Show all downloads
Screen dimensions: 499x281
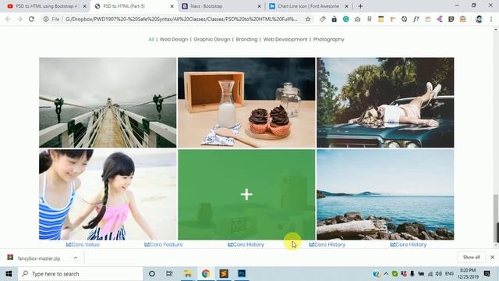tap(471, 257)
